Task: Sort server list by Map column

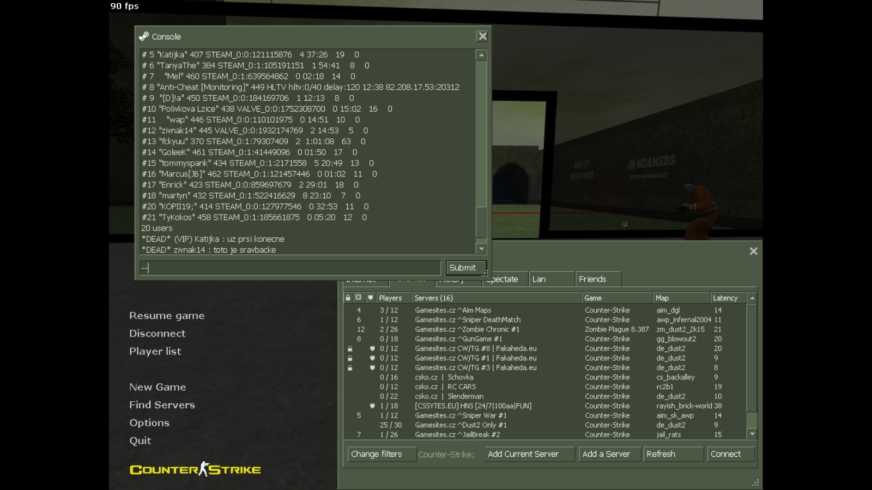Action: (x=682, y=298)
